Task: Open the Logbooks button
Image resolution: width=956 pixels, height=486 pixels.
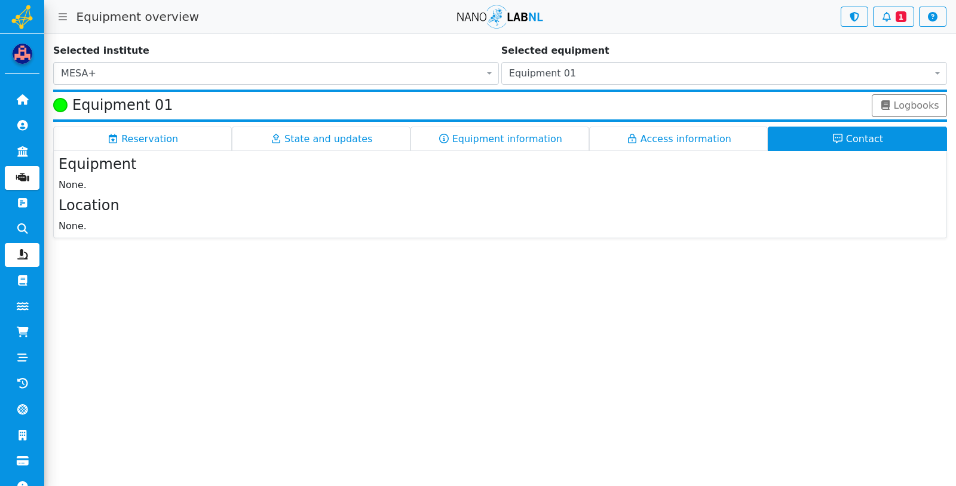Action: point(909,106)
